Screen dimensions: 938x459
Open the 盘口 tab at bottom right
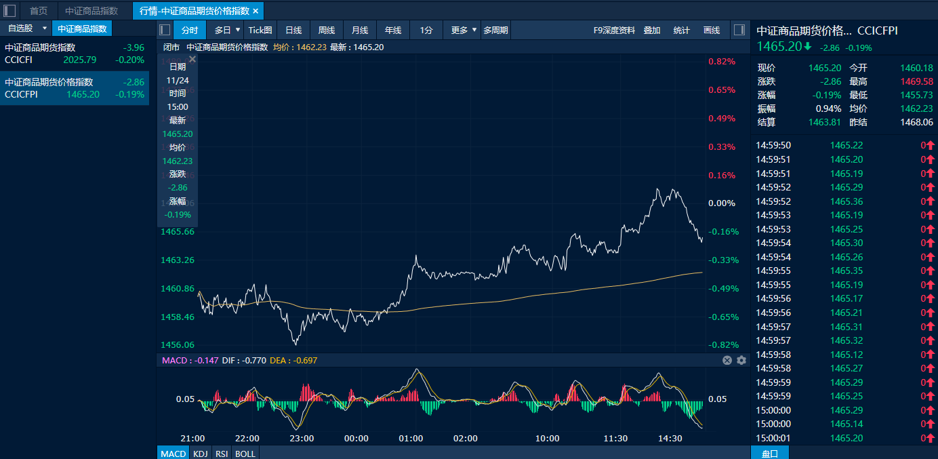coord(770,454)
